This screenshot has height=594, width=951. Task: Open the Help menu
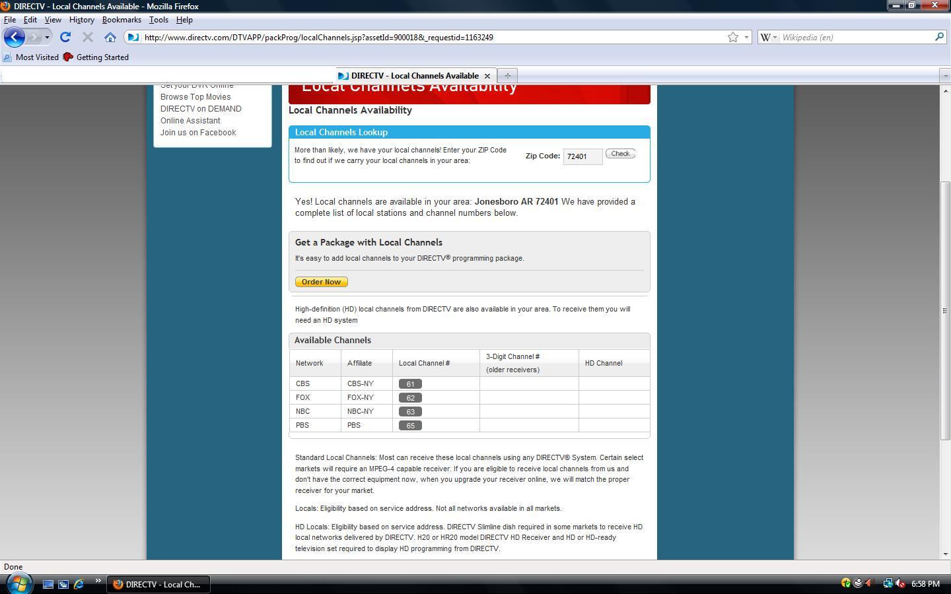184,20
